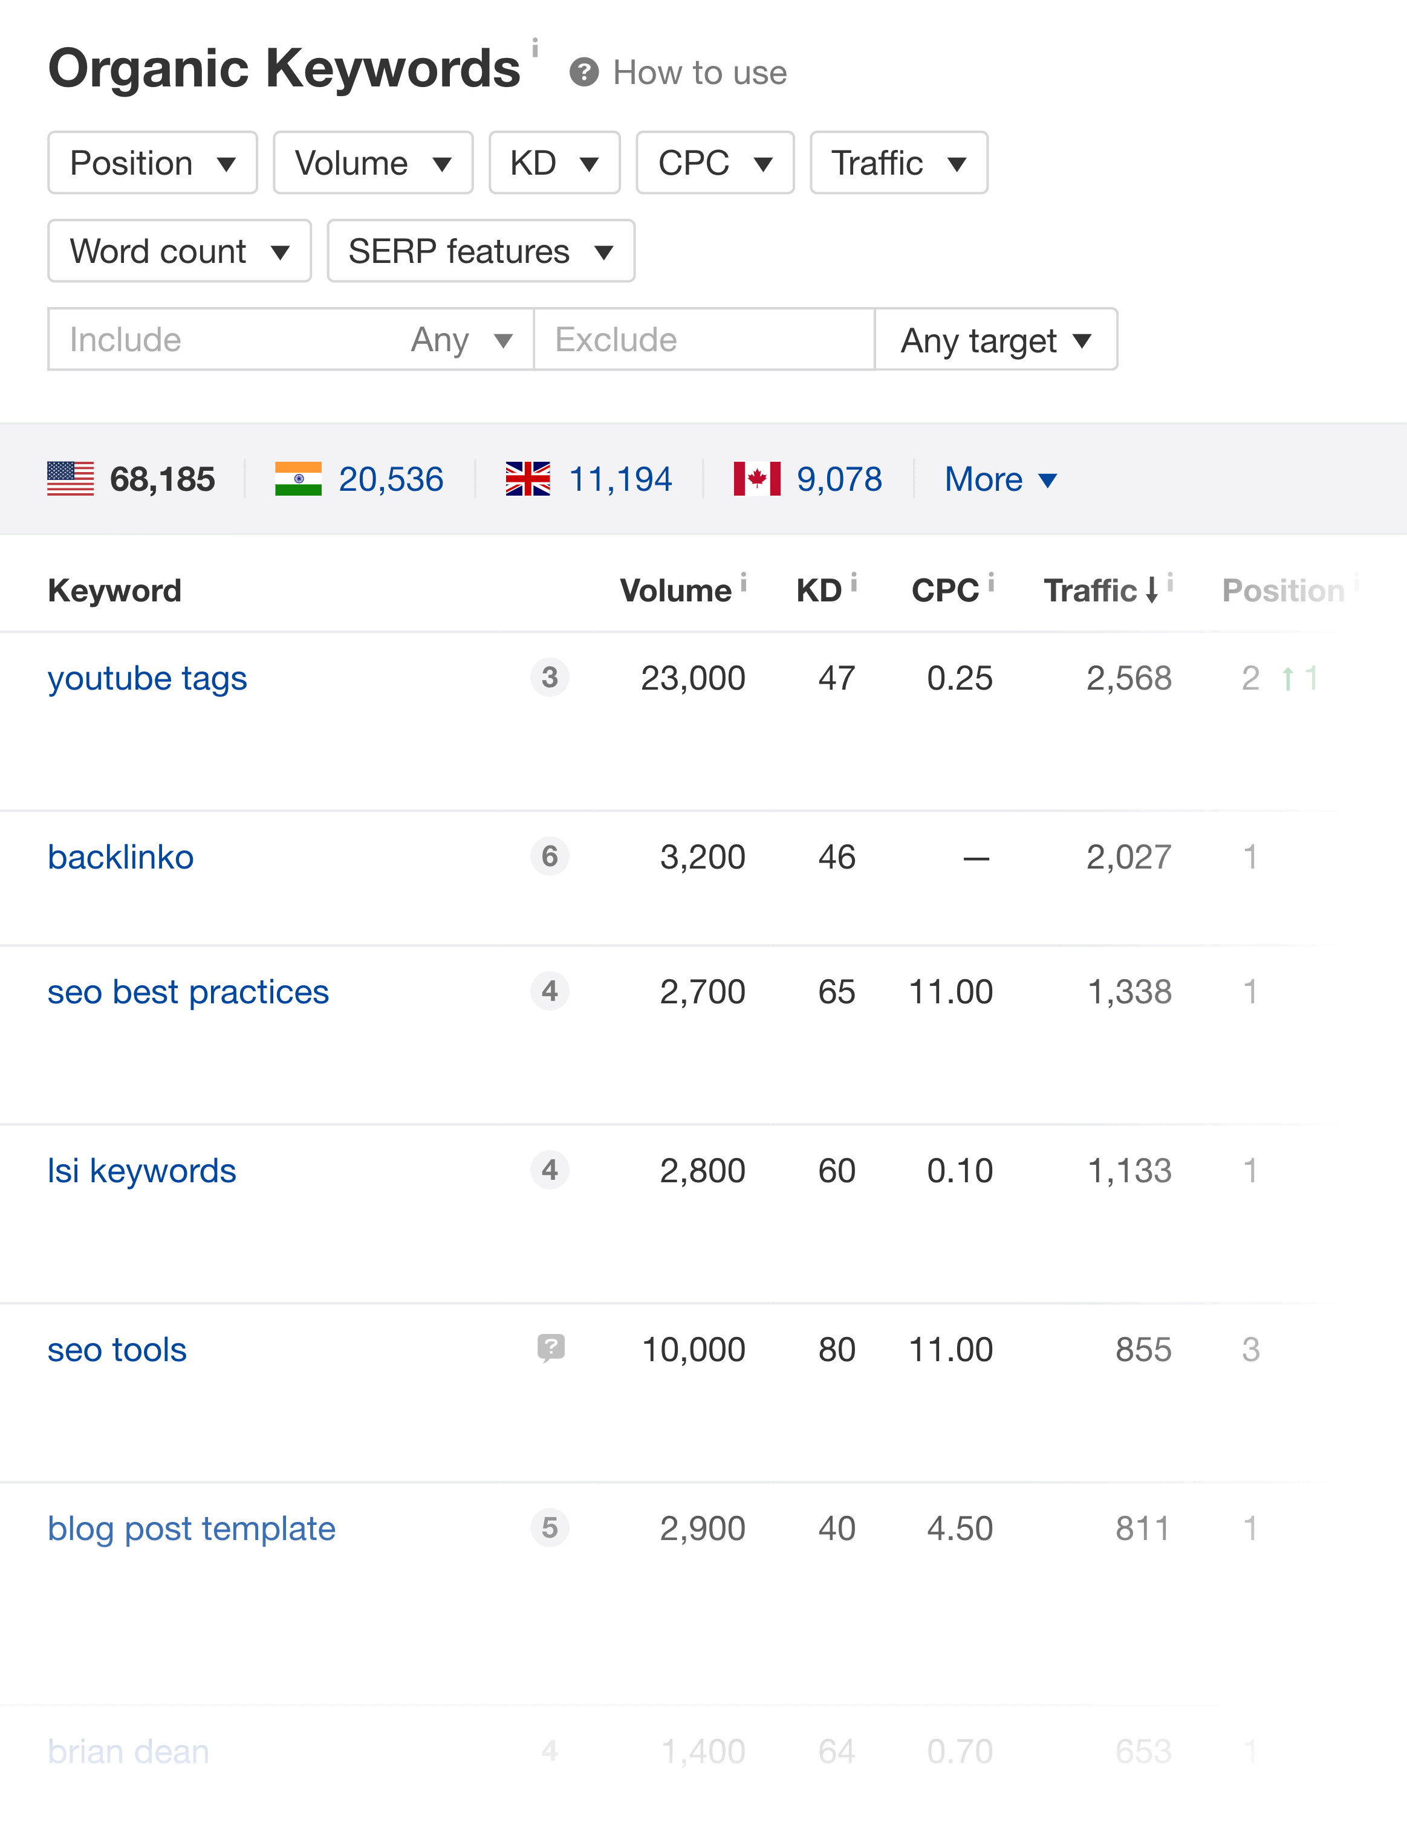Select United States keyword count 68,185
The image size is (1407, 1832).
(x=163, y=480)
